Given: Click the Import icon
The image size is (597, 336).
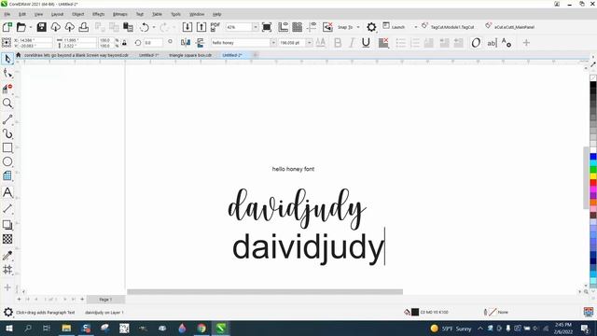Looking at the screenshot, I should 187,27.
